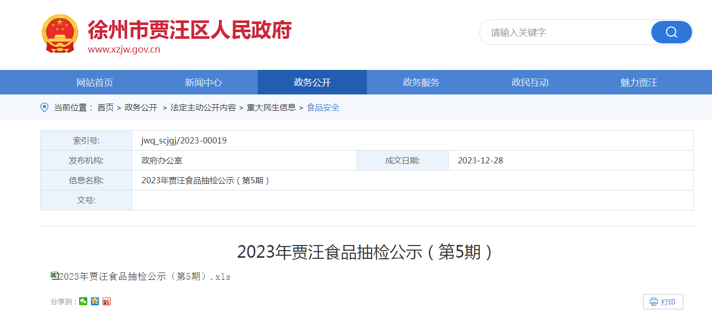The image size is (712, 318).
Task: Share the page to QZone
Action: click(x=95, y=301)
